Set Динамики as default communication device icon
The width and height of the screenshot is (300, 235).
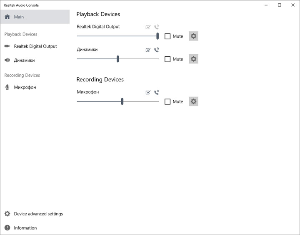click(157, 50)
